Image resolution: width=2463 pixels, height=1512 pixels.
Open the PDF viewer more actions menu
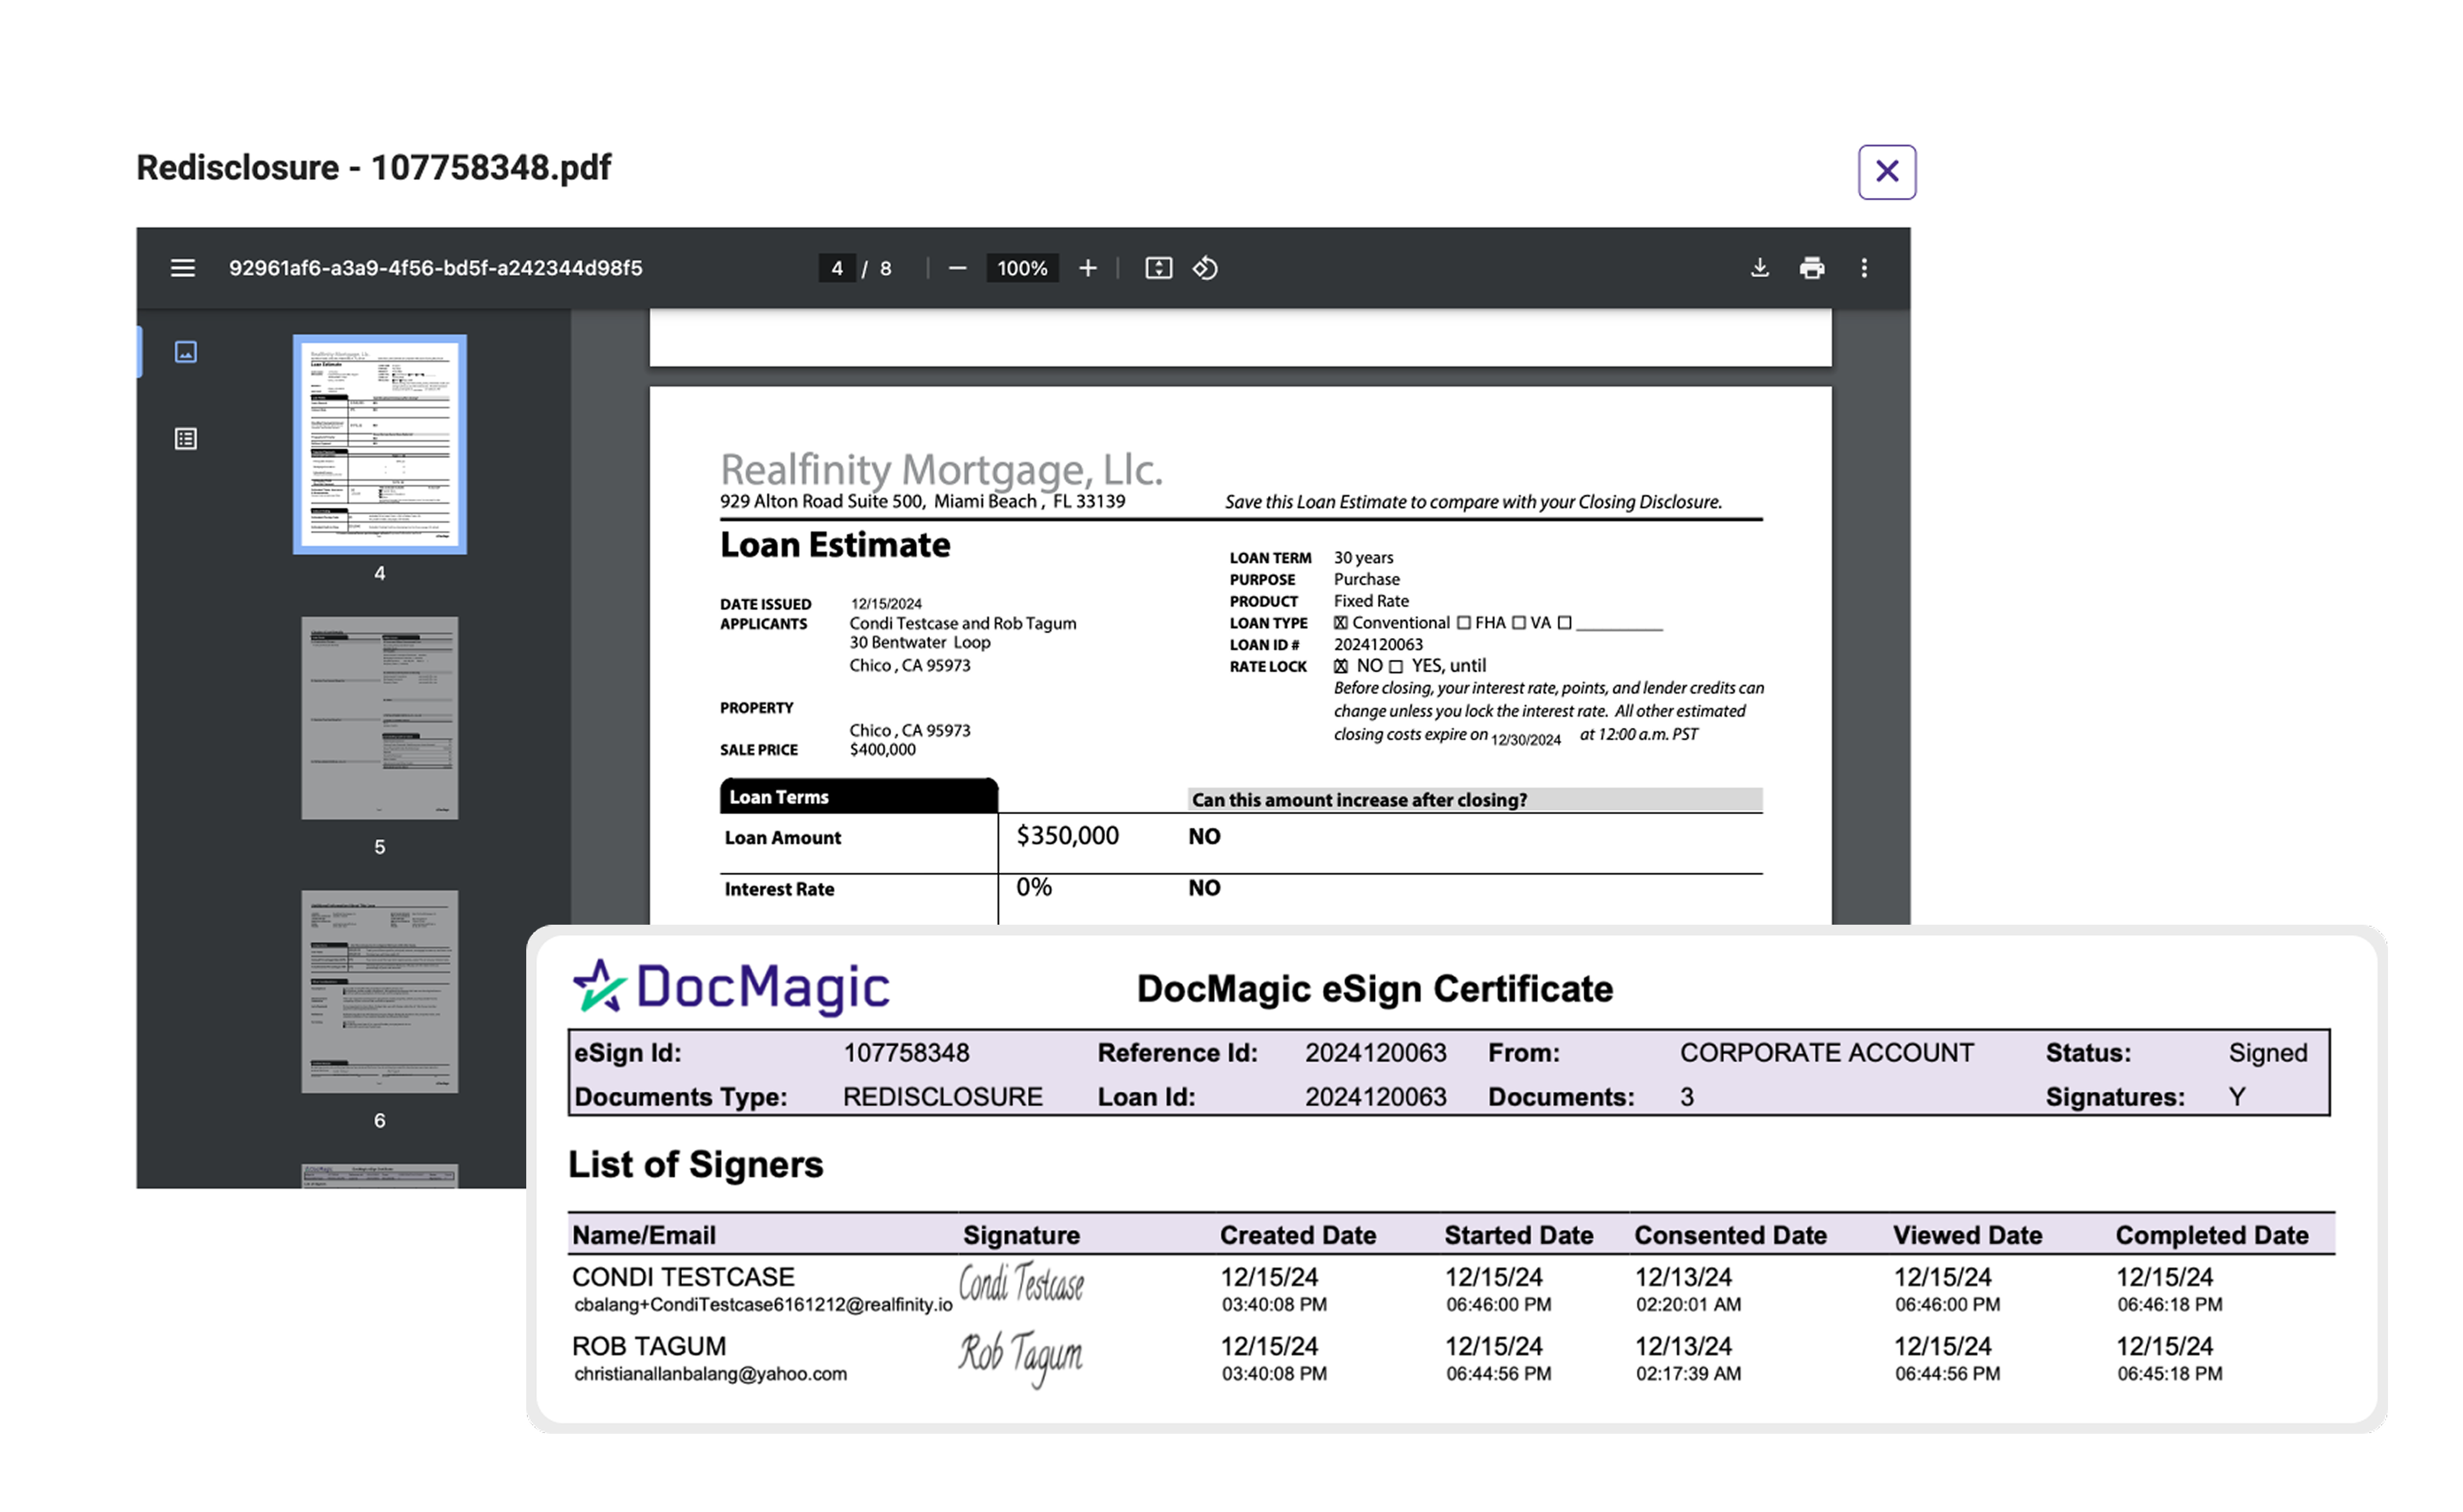pyautogui.click(x=1864, y=268)
